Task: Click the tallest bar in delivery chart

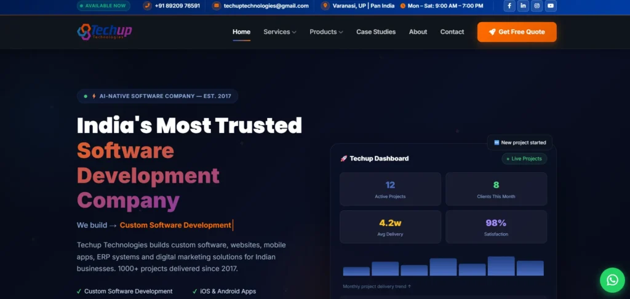Action: [x=501, y=266]
